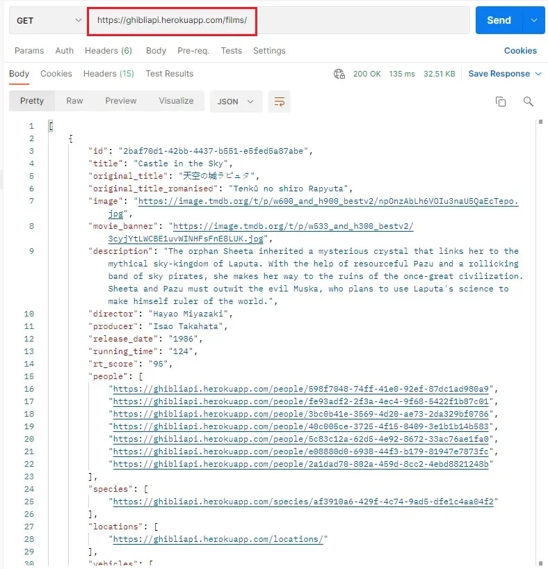This screenshot has height=569, width=548.
Task: Click the Send button
Action: pyautogui.click(x=499, y=20)
